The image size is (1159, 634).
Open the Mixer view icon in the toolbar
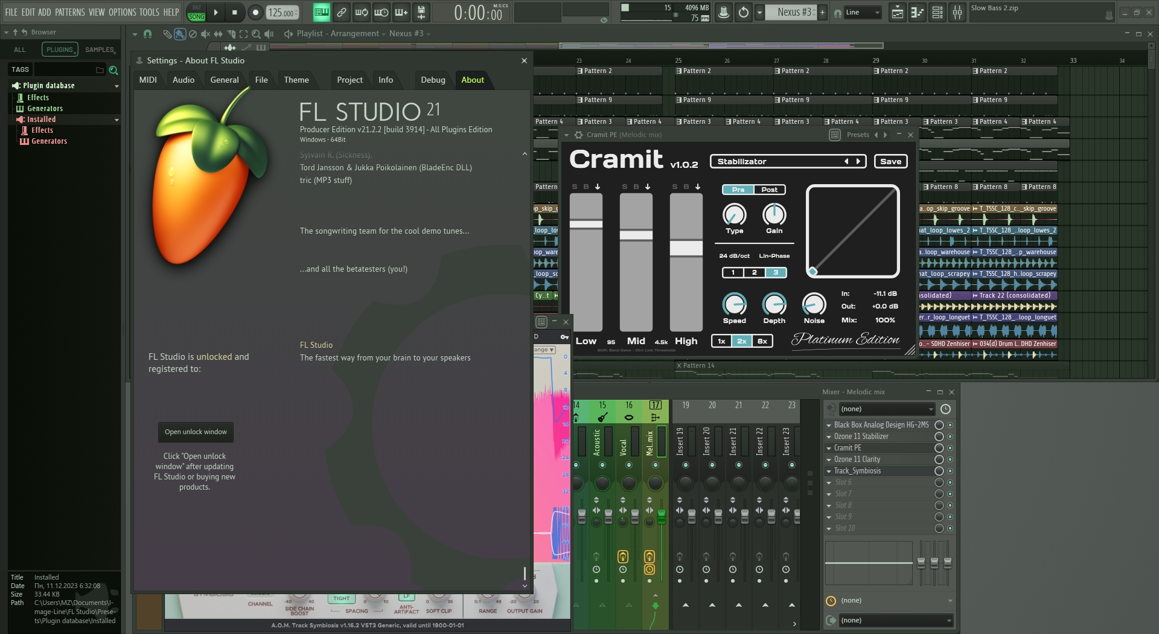[x=957, y=12]
